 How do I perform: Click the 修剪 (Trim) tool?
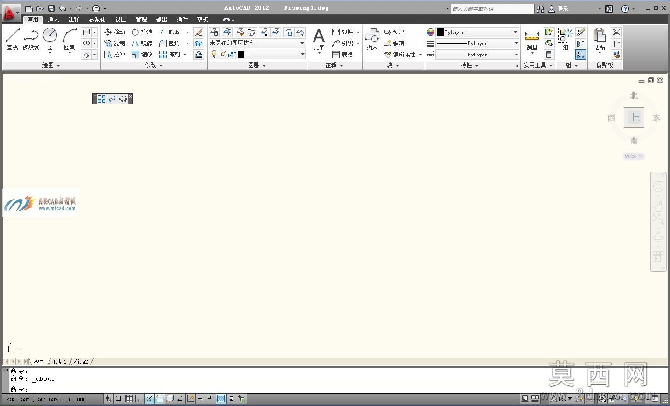click(x=169, y=32)
